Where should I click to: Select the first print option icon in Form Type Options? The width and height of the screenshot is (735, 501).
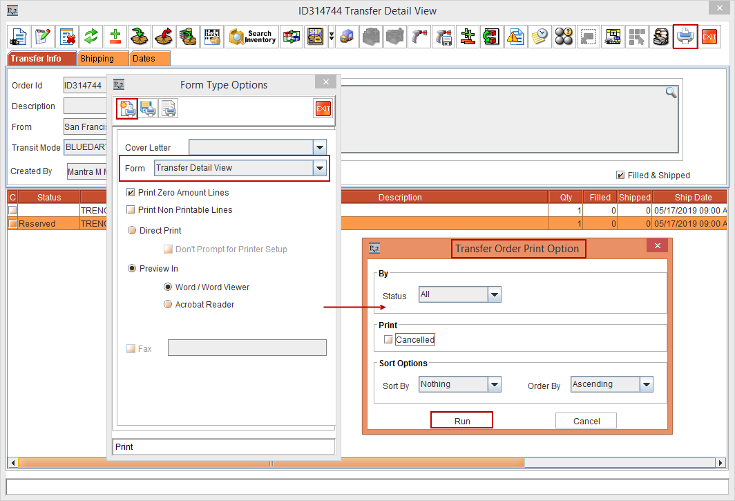click(126, 108)
